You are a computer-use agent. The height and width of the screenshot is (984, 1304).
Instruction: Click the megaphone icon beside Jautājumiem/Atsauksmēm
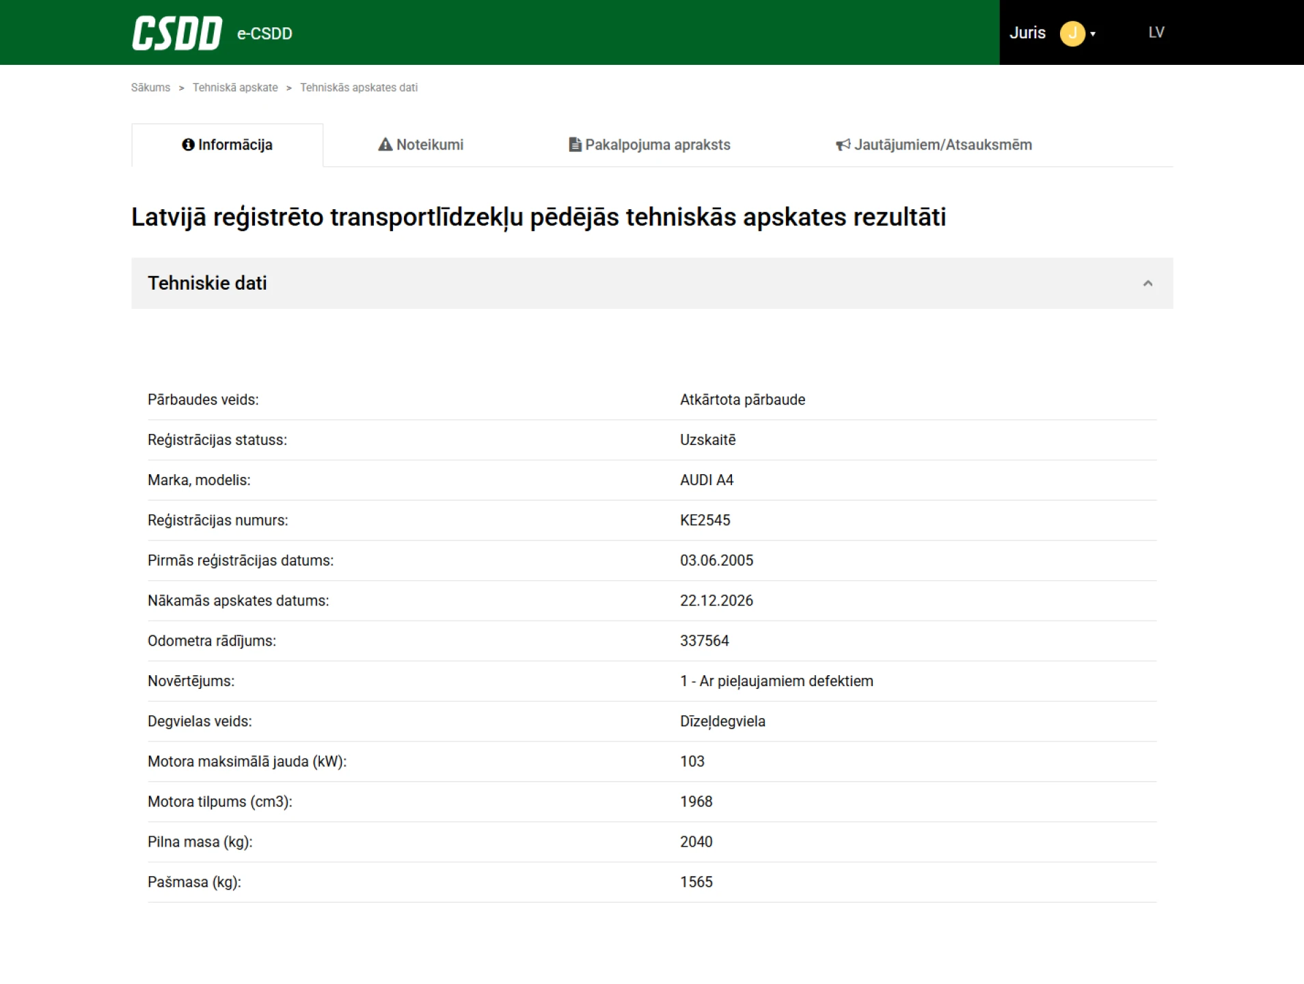pos(843,145)
